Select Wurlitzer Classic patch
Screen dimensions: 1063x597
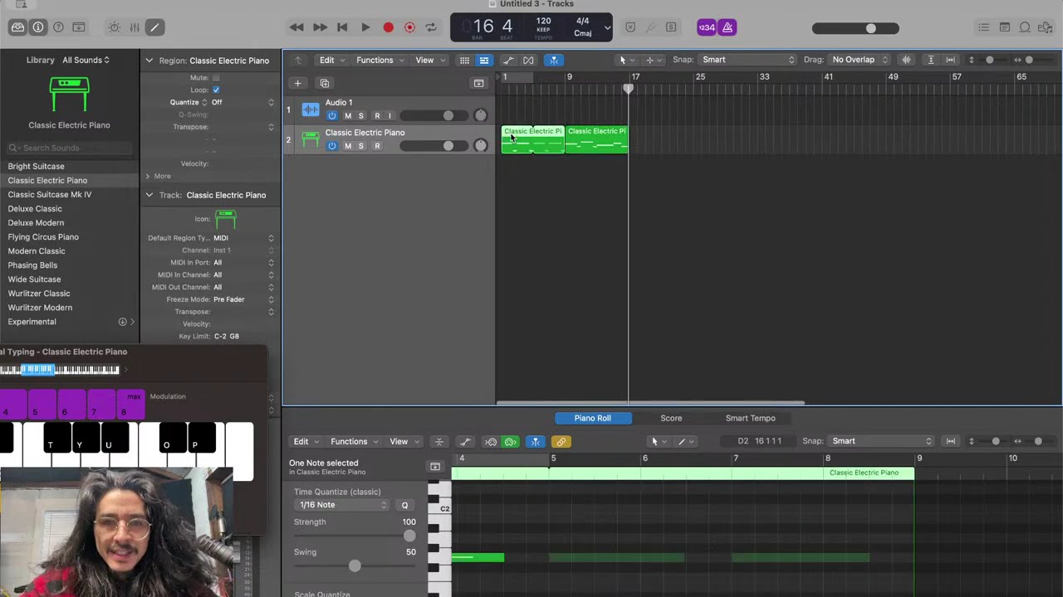[x=39, y=294]
